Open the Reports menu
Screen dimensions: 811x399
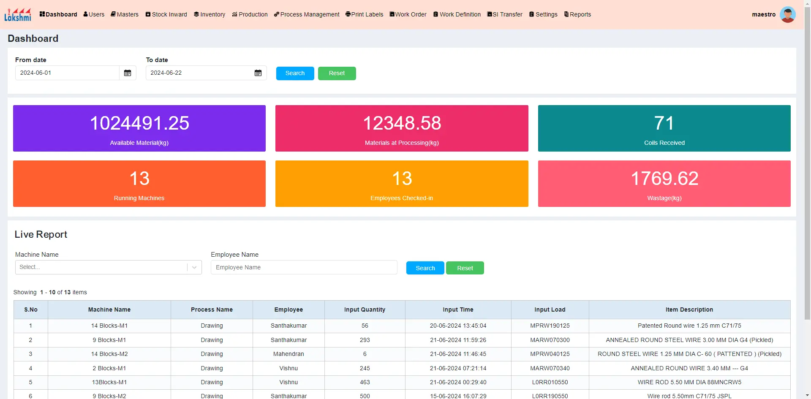point(577,14)
